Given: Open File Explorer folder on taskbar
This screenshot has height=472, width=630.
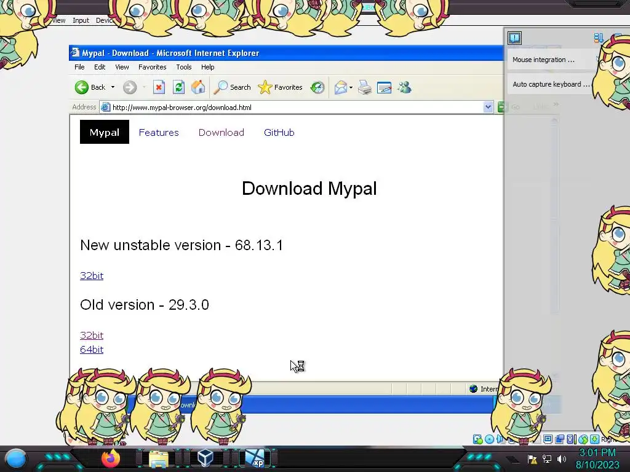Looking at the screenshot, I should pos(159,458).
